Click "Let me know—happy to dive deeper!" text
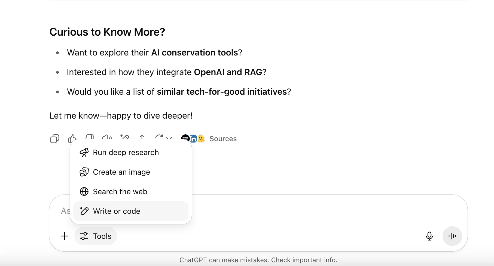494x266 pixels. [121, 116]
